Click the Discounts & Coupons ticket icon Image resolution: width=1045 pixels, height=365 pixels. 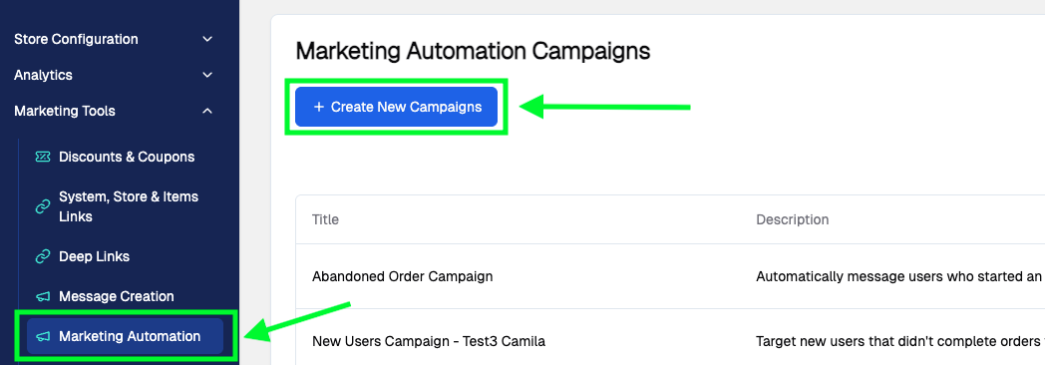pos(43,158)
